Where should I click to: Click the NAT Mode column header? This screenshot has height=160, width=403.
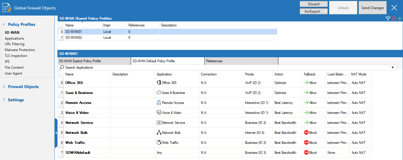click(x=360, y=74)
